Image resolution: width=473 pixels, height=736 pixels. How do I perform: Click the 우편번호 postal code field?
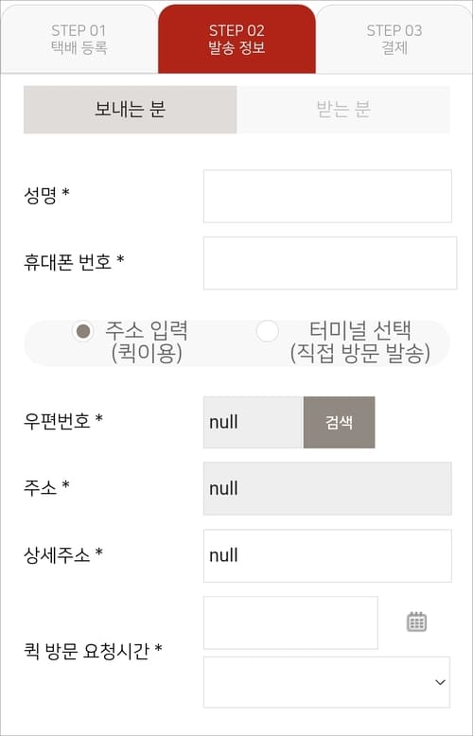(x=253, y=423)
